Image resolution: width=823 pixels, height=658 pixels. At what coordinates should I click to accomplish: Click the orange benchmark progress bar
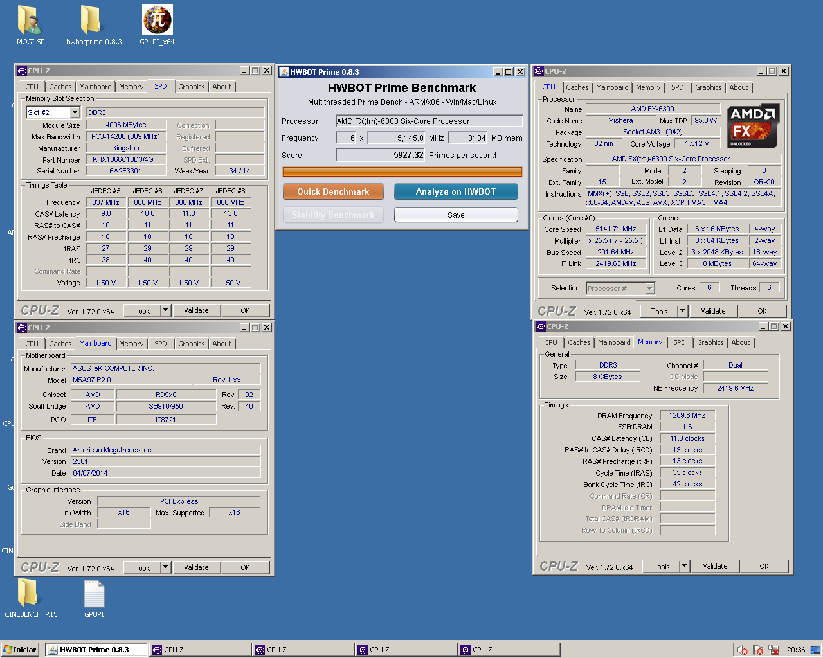pyautogui.click(x=402, y=172)
